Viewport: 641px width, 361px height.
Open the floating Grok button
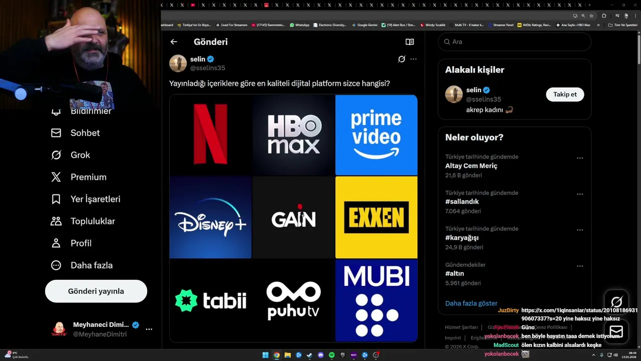tap(616, 301)
